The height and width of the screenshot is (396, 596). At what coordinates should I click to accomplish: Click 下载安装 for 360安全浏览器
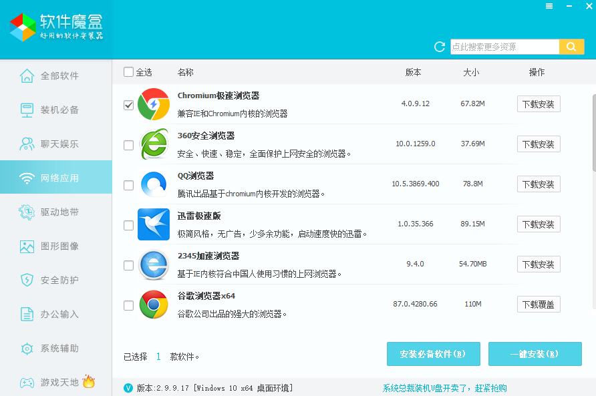coord(539,144)
